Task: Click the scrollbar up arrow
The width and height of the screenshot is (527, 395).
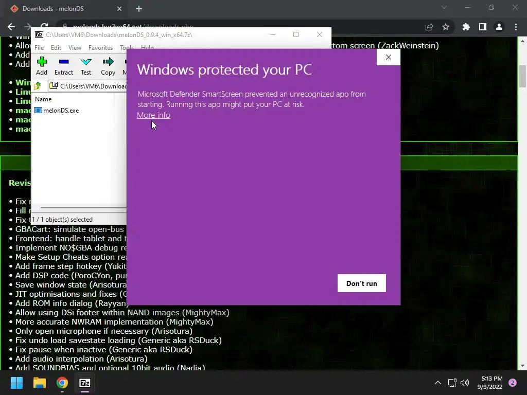Action: [522, 41]
